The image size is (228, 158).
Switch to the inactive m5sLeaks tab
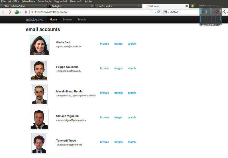118,6
